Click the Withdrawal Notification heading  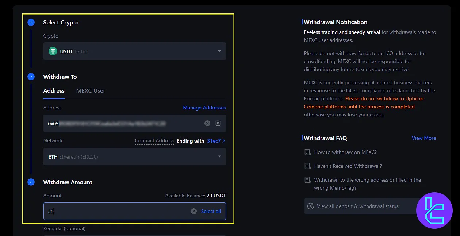[336, 22]
